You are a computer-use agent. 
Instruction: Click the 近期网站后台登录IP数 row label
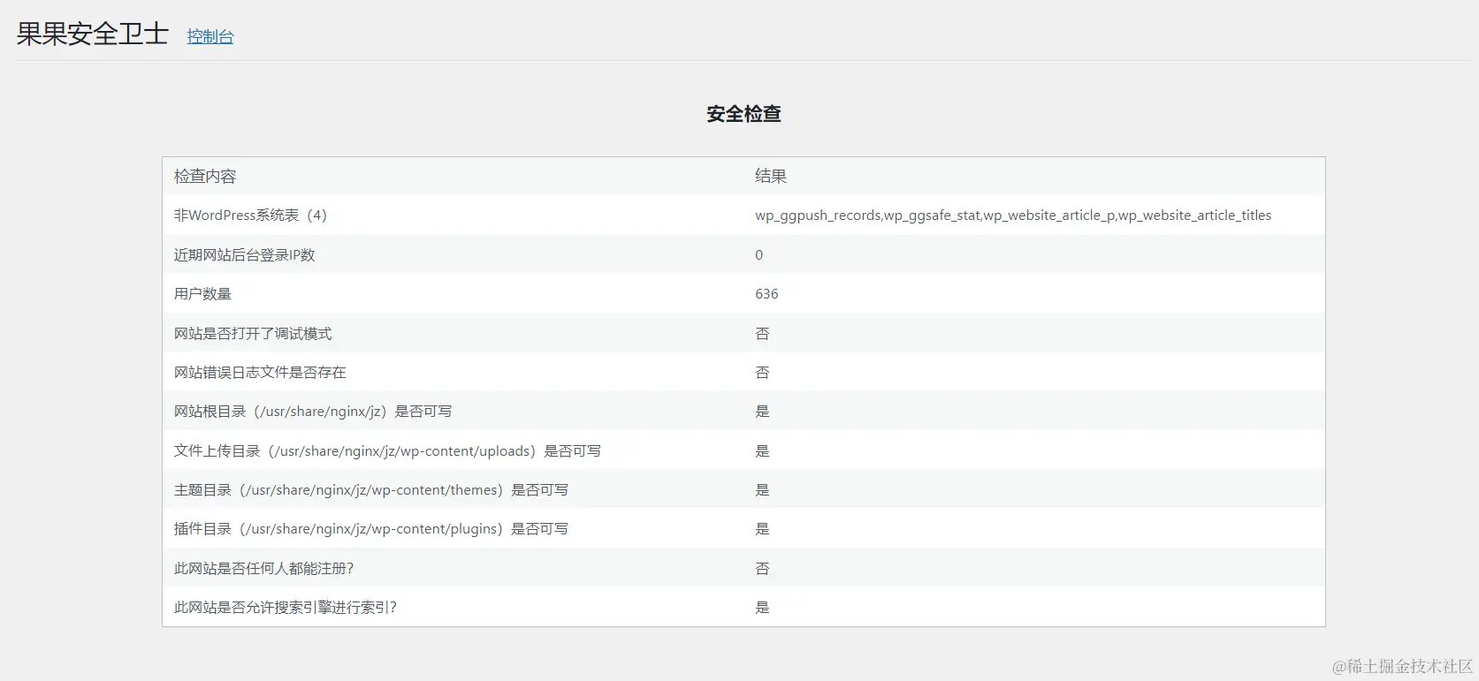(245, 255)
